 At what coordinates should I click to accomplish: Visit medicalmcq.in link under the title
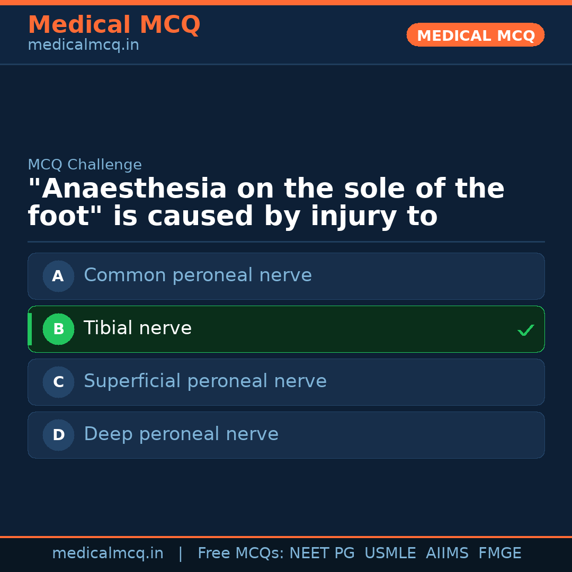pyautogui.click(x=83, y=46)
